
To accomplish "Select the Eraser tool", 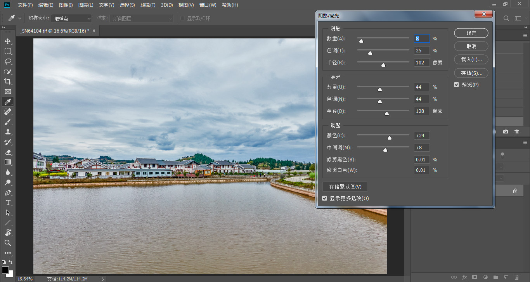I will pos(8,152).
